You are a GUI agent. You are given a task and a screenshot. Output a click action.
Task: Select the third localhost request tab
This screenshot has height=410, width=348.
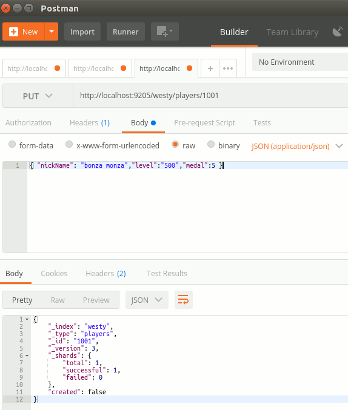point(166,68)
